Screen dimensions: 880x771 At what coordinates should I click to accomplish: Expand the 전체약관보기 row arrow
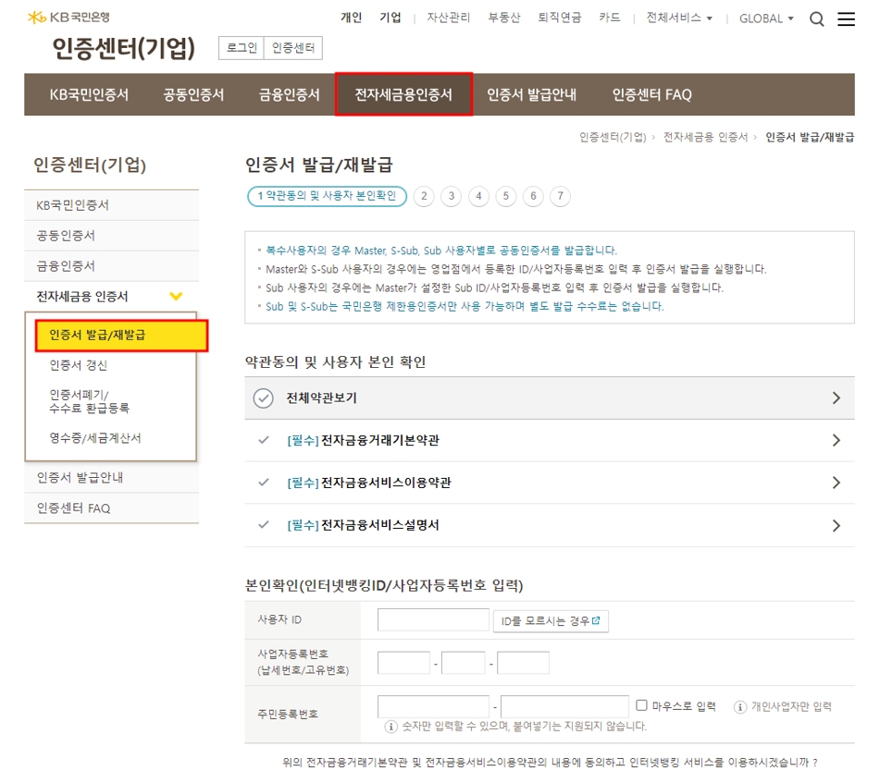[837, 398]
